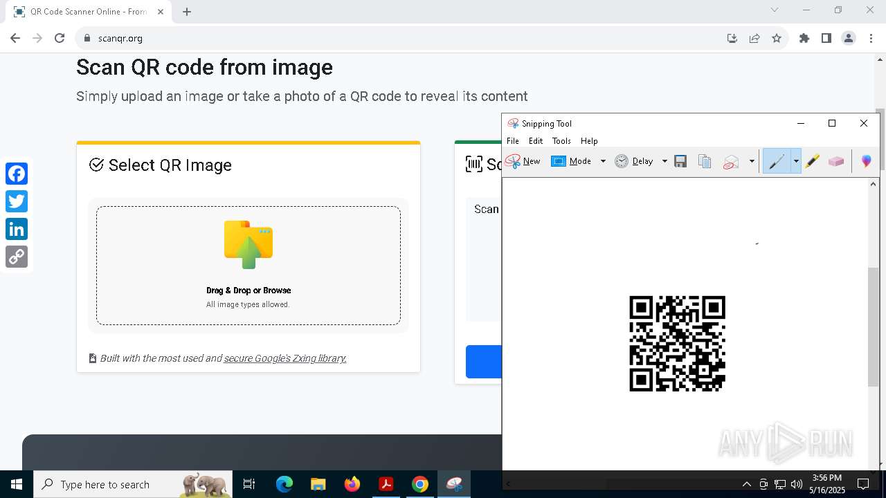Open Chrome Extensions puzzle icon
The width and height of the screenshot is (886, 498).
point(804,38)
